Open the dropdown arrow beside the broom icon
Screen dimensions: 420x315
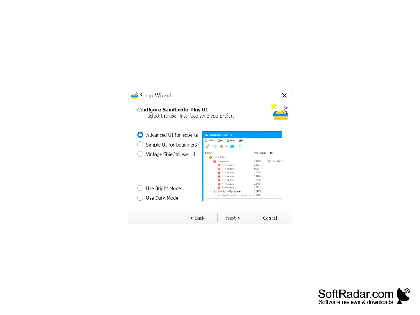pos(226,146)
